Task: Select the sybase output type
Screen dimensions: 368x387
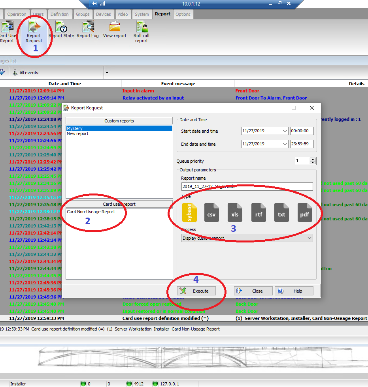Action: click(x=189, y=212)
